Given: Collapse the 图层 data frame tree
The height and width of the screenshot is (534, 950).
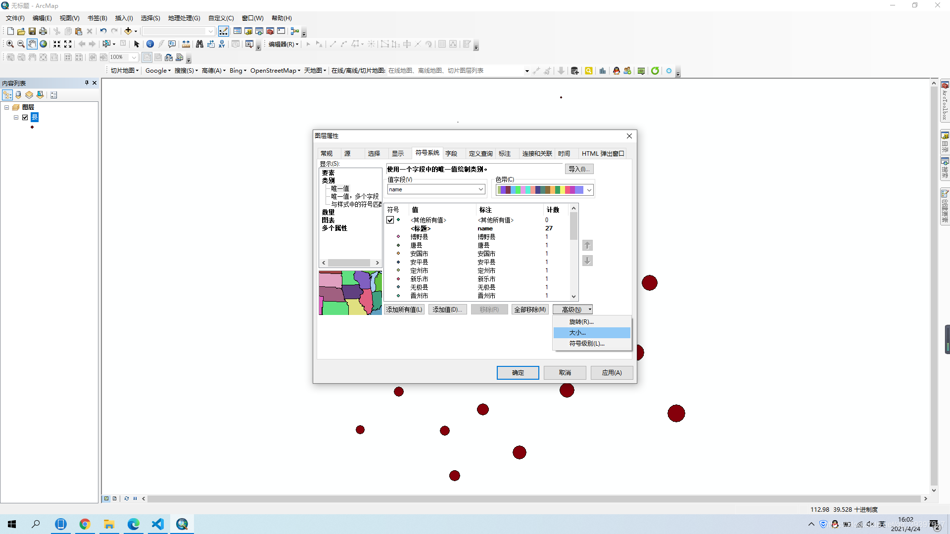Looking at the screenshot, I should (x=7, y=107).
